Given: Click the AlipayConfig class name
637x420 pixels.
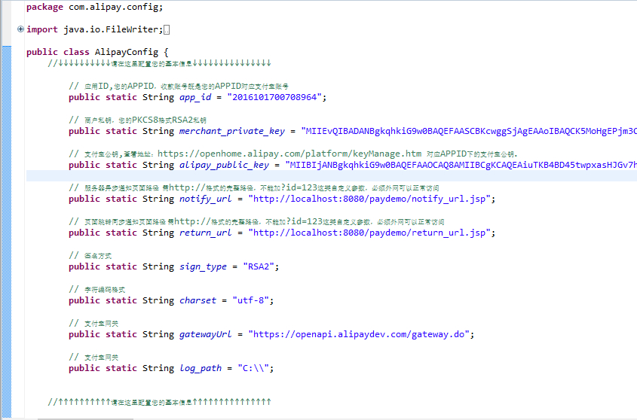Looking at the screenshot, I should 127,53.
